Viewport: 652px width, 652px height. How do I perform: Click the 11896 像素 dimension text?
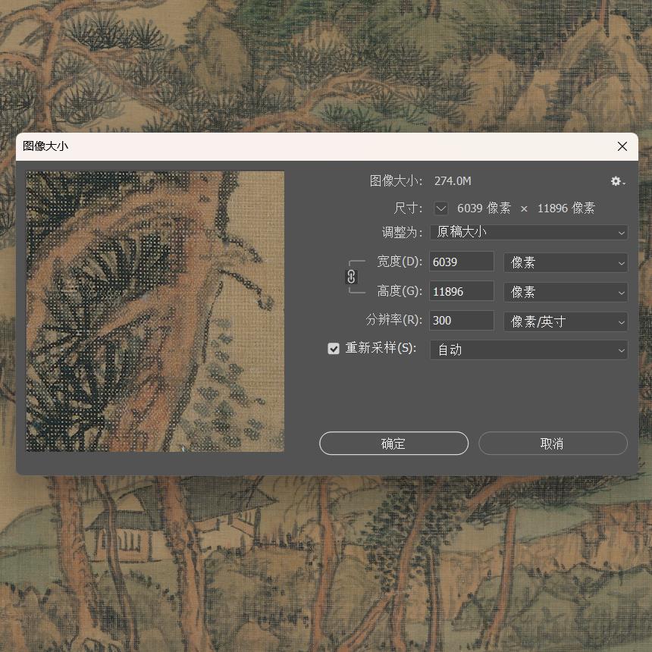coord(566,208)
